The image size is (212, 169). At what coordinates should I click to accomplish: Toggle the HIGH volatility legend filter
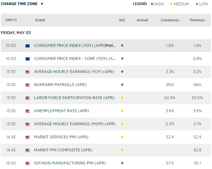tap(157, 4)
